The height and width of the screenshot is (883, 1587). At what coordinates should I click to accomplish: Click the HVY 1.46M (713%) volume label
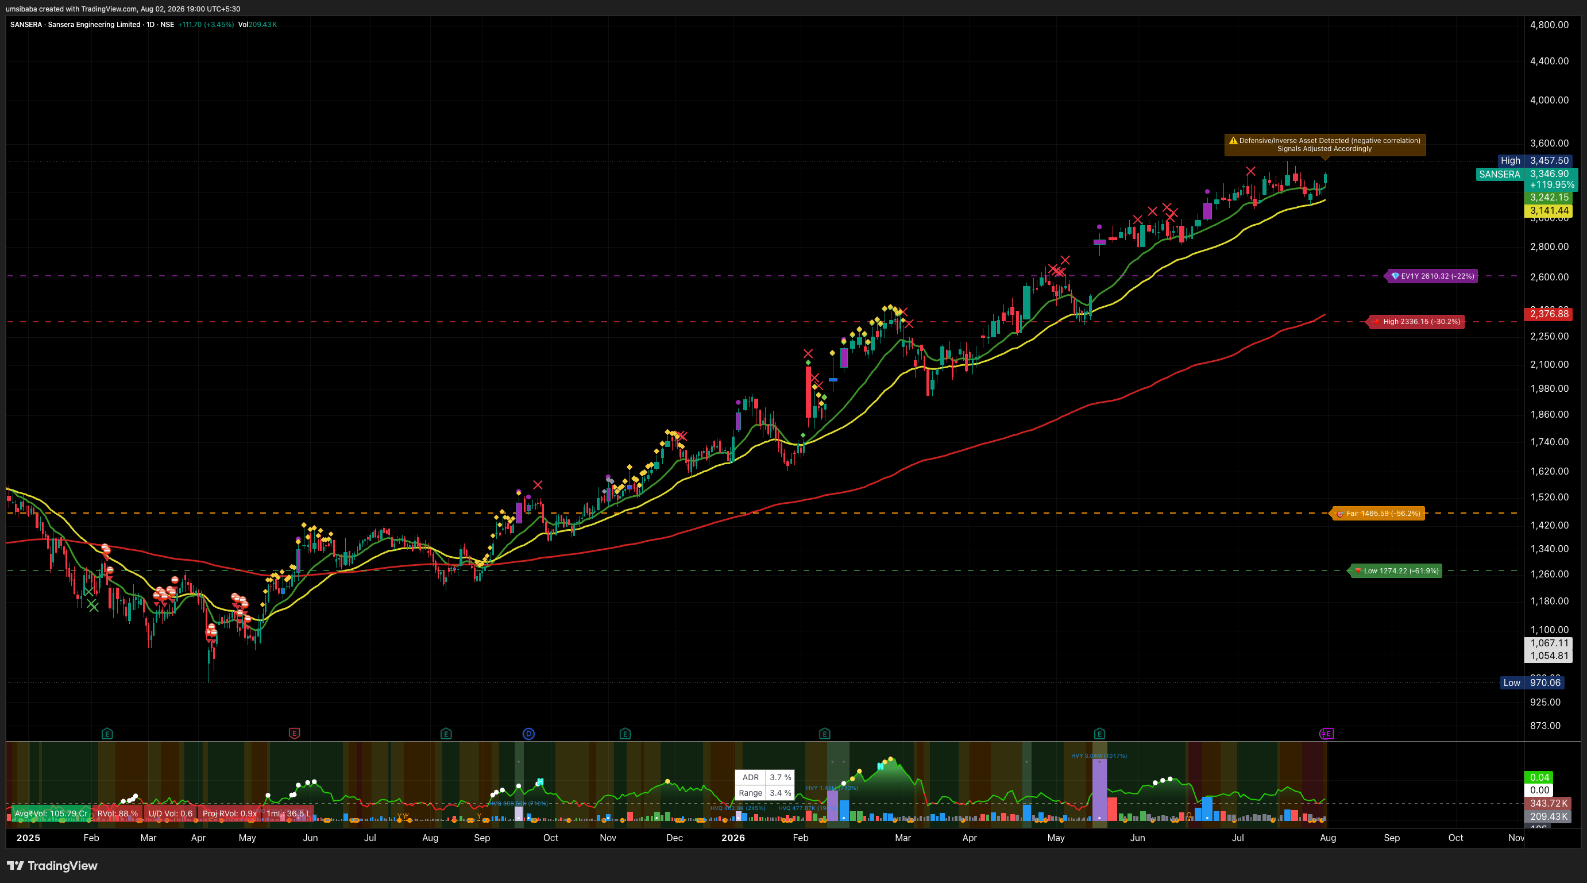click(x=832, y=788)
